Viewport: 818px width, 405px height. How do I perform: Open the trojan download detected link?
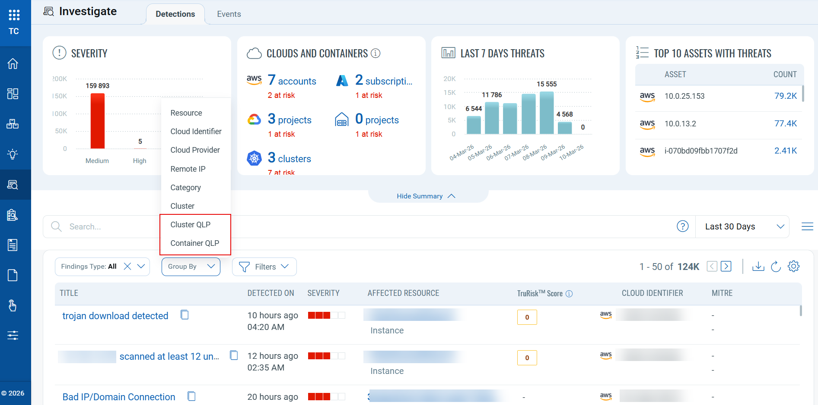click(x=115, y=316)
